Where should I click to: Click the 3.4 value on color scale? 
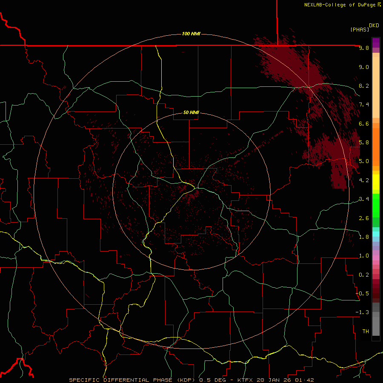tap(364, 199)
